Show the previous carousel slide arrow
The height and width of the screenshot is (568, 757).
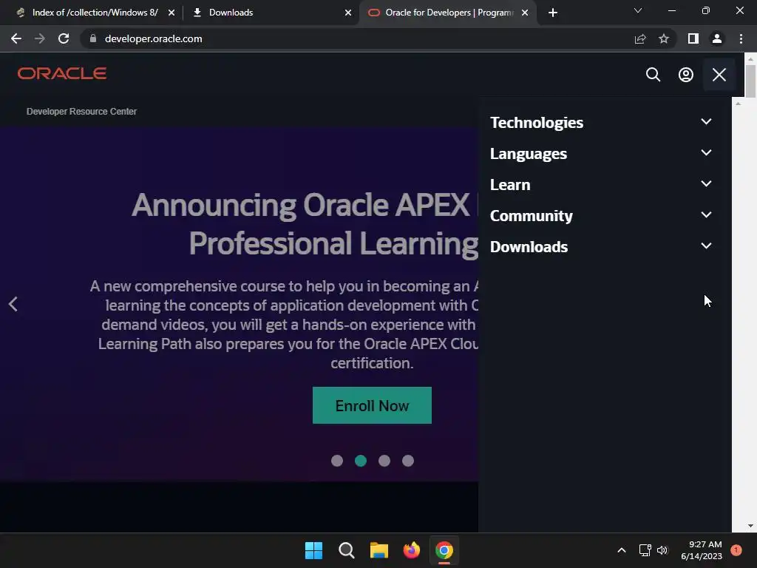pyautogui.click(x=13, y=304)
